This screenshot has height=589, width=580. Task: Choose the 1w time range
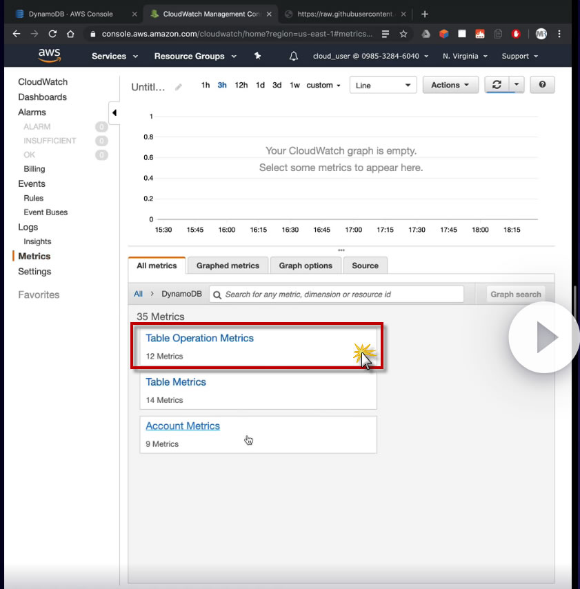(x=294, y=86)
